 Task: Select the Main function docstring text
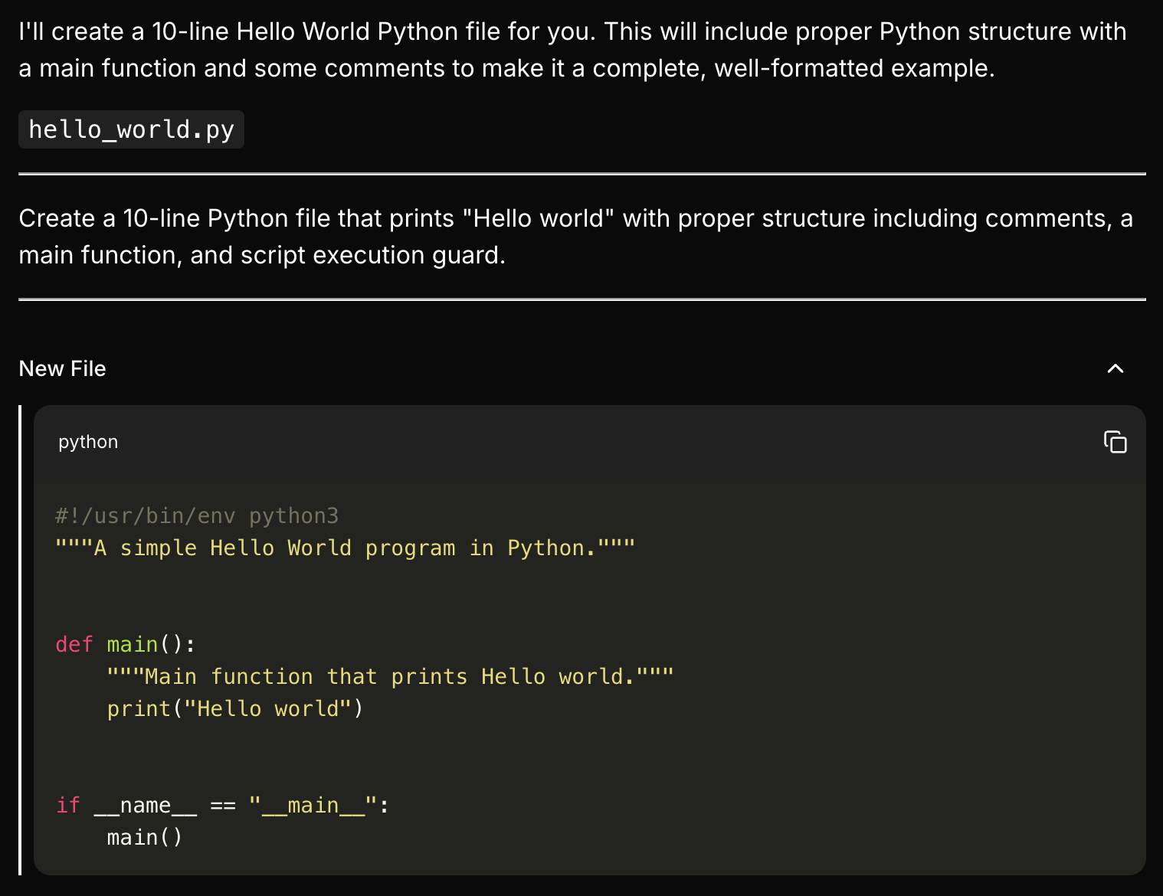391,676
